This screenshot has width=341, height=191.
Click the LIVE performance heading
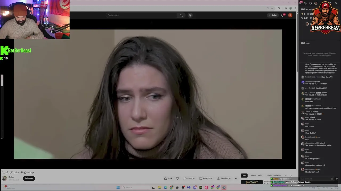[x=307, y=9]
